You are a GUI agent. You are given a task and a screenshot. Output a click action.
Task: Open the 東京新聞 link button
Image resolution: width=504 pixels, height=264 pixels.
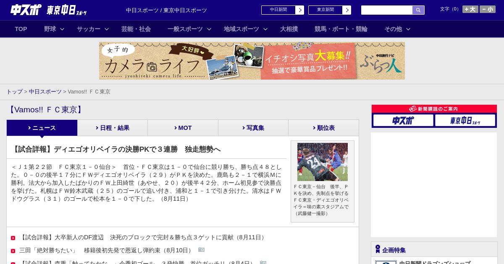[325, 10]
